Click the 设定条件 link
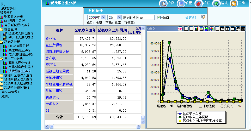Viewport: 251px width, 131px height. click(192, 18)
